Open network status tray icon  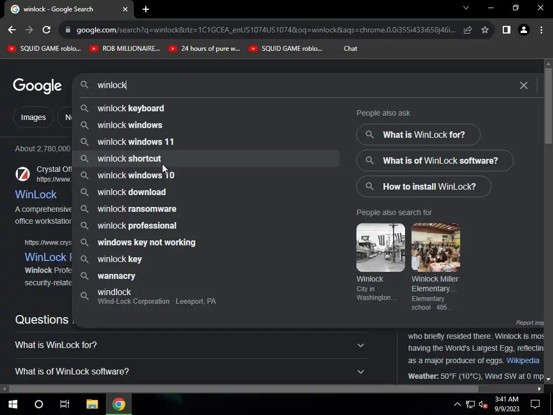click(470, 404)
